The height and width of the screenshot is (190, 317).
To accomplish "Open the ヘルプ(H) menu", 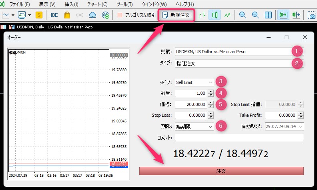I will [x=185, y=4].
